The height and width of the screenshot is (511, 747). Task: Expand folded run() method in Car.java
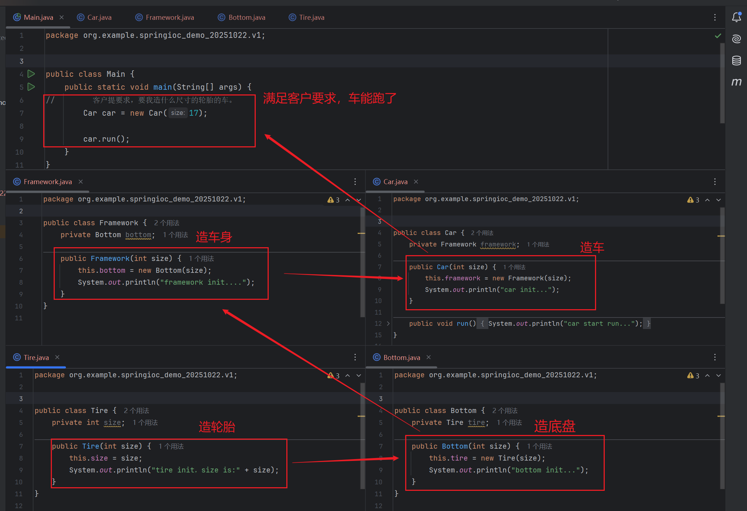(388, 324)
